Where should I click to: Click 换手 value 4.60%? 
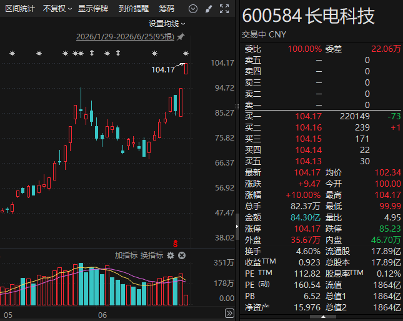(308, 251)
